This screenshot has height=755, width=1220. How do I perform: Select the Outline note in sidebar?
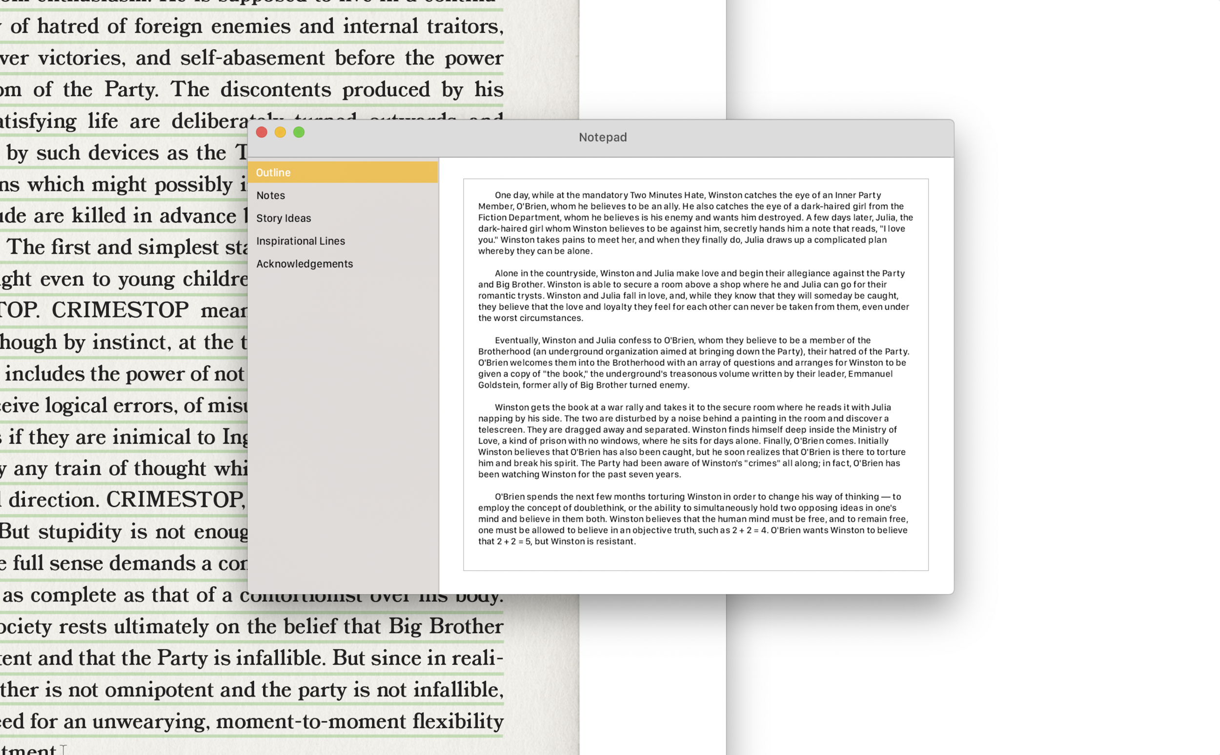click(x=343, y=172)
